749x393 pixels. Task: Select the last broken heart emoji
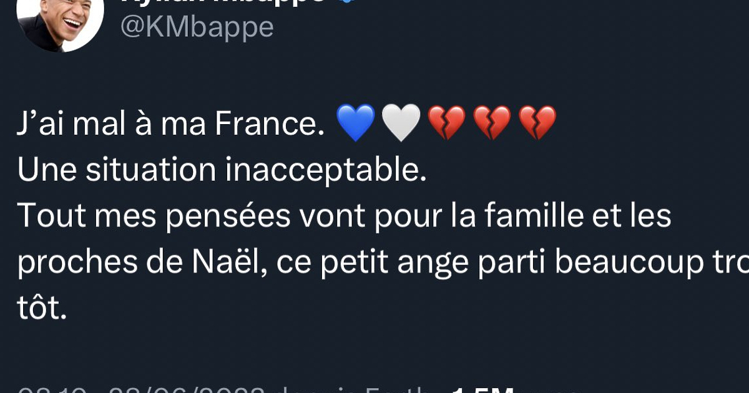pyautogui.click(x=537, y=122)
